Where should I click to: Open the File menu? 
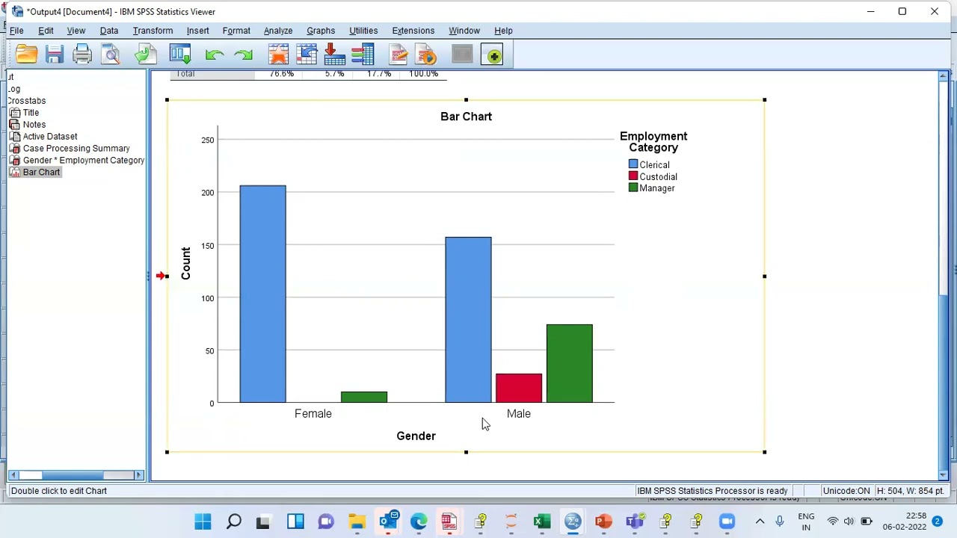tap(16, 31)
